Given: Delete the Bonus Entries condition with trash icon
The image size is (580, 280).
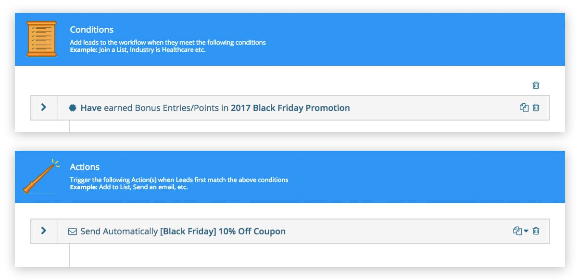Looking at the screenshot, I should click(x=535, y=108).
